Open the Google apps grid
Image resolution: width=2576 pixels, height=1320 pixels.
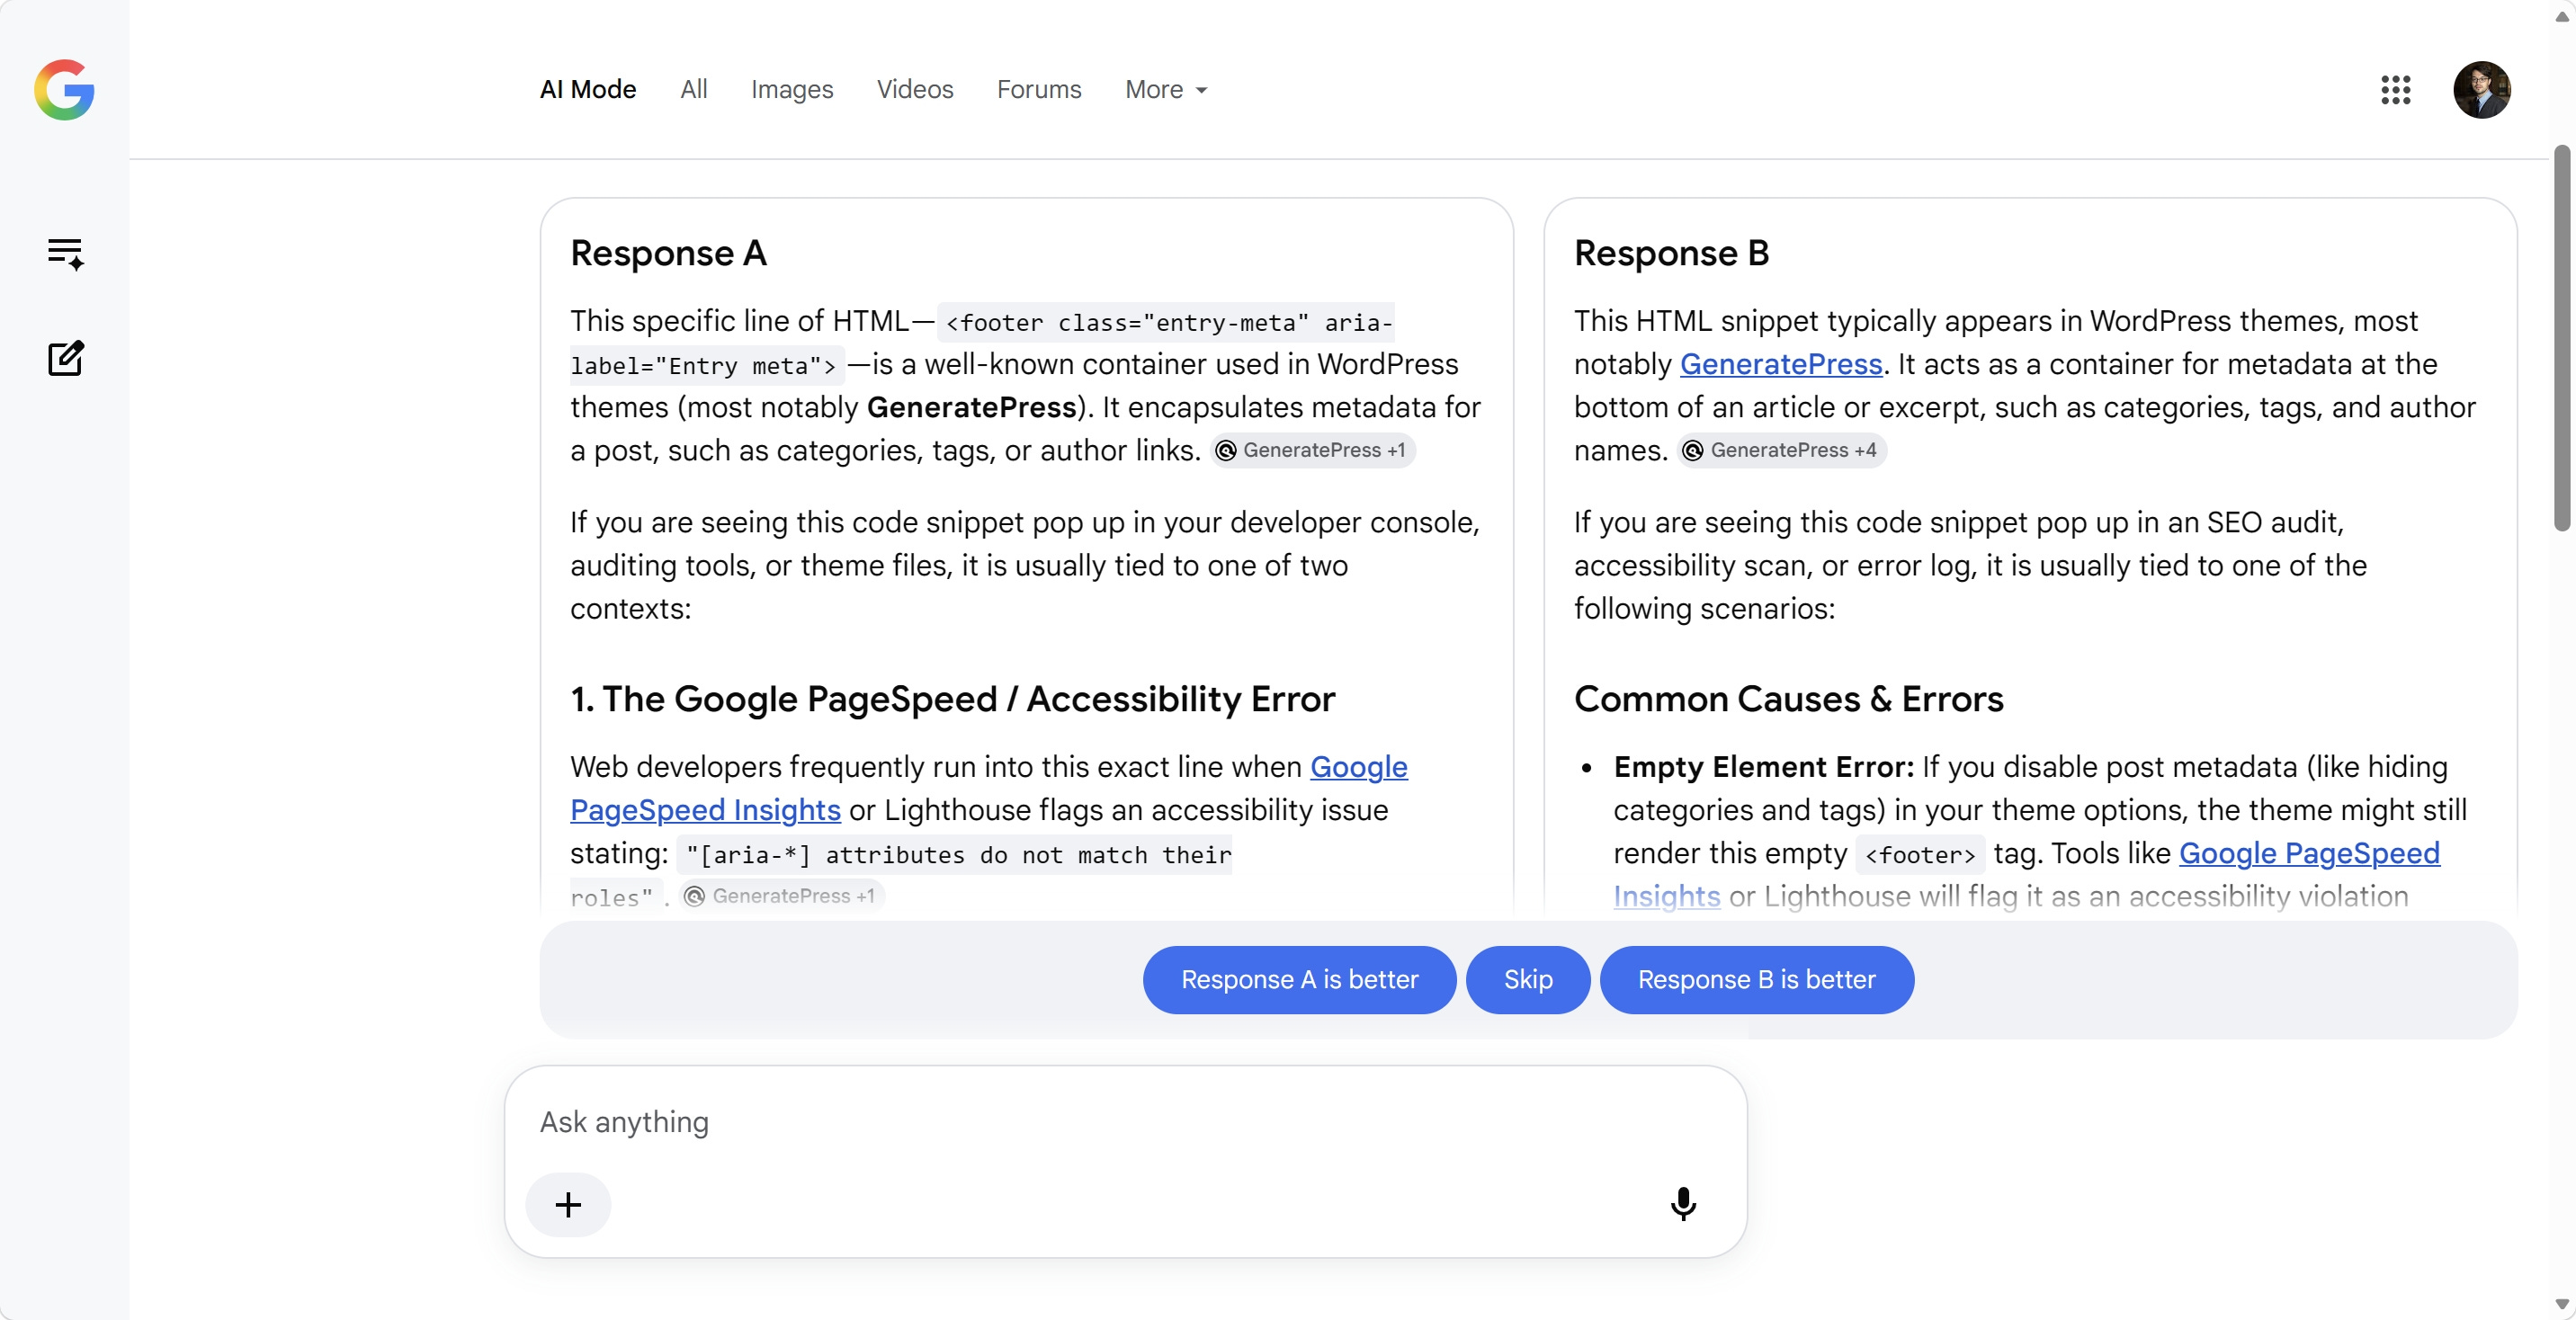point(2395,89)
